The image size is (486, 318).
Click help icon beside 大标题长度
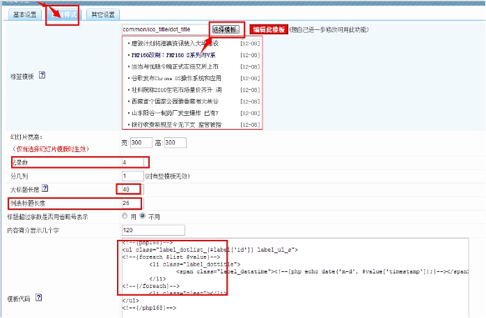point(45,188)
